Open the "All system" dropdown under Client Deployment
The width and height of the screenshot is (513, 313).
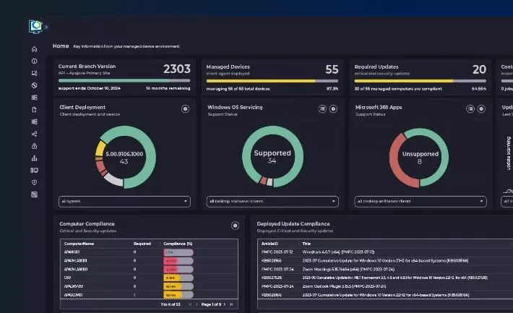(x=124, y=202)
